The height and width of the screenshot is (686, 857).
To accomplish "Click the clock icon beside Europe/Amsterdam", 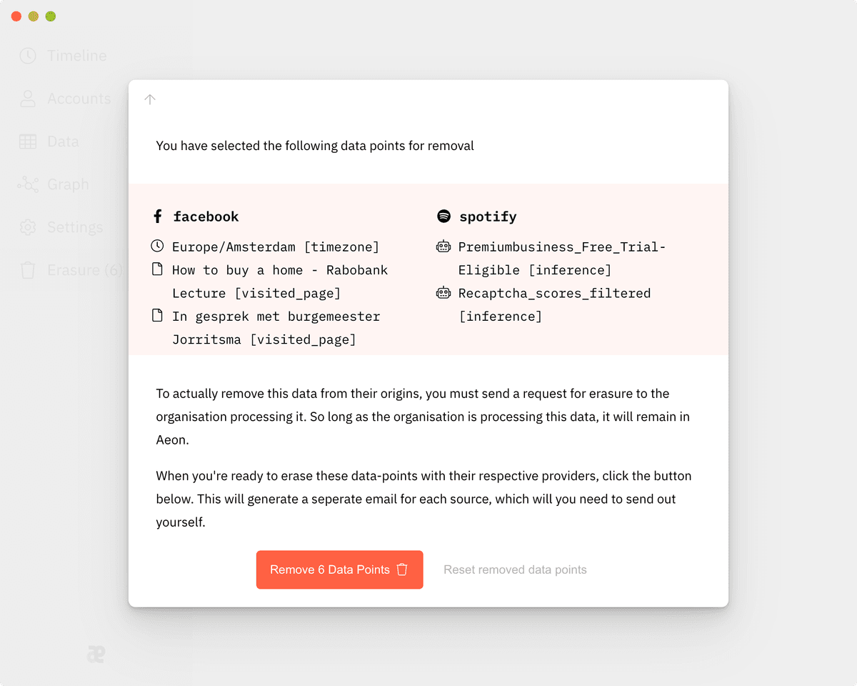I will 157,247.
